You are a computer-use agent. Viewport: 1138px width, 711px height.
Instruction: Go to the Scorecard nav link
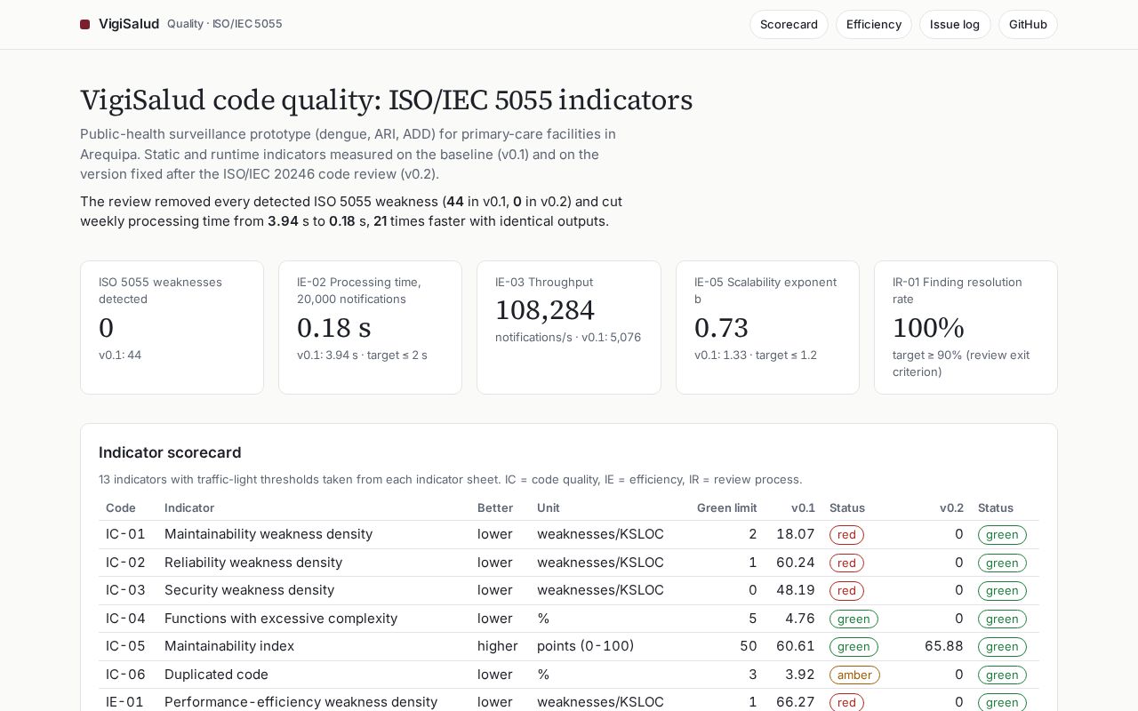pos(789,24)
